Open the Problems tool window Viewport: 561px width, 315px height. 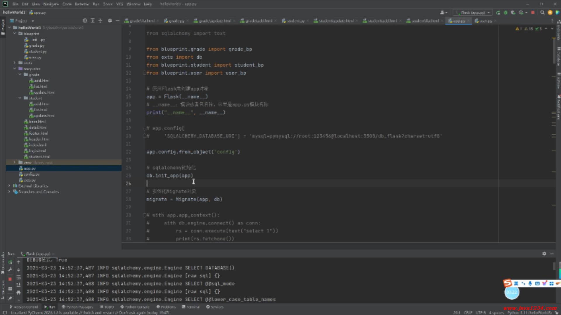click(x=166, y=307)
